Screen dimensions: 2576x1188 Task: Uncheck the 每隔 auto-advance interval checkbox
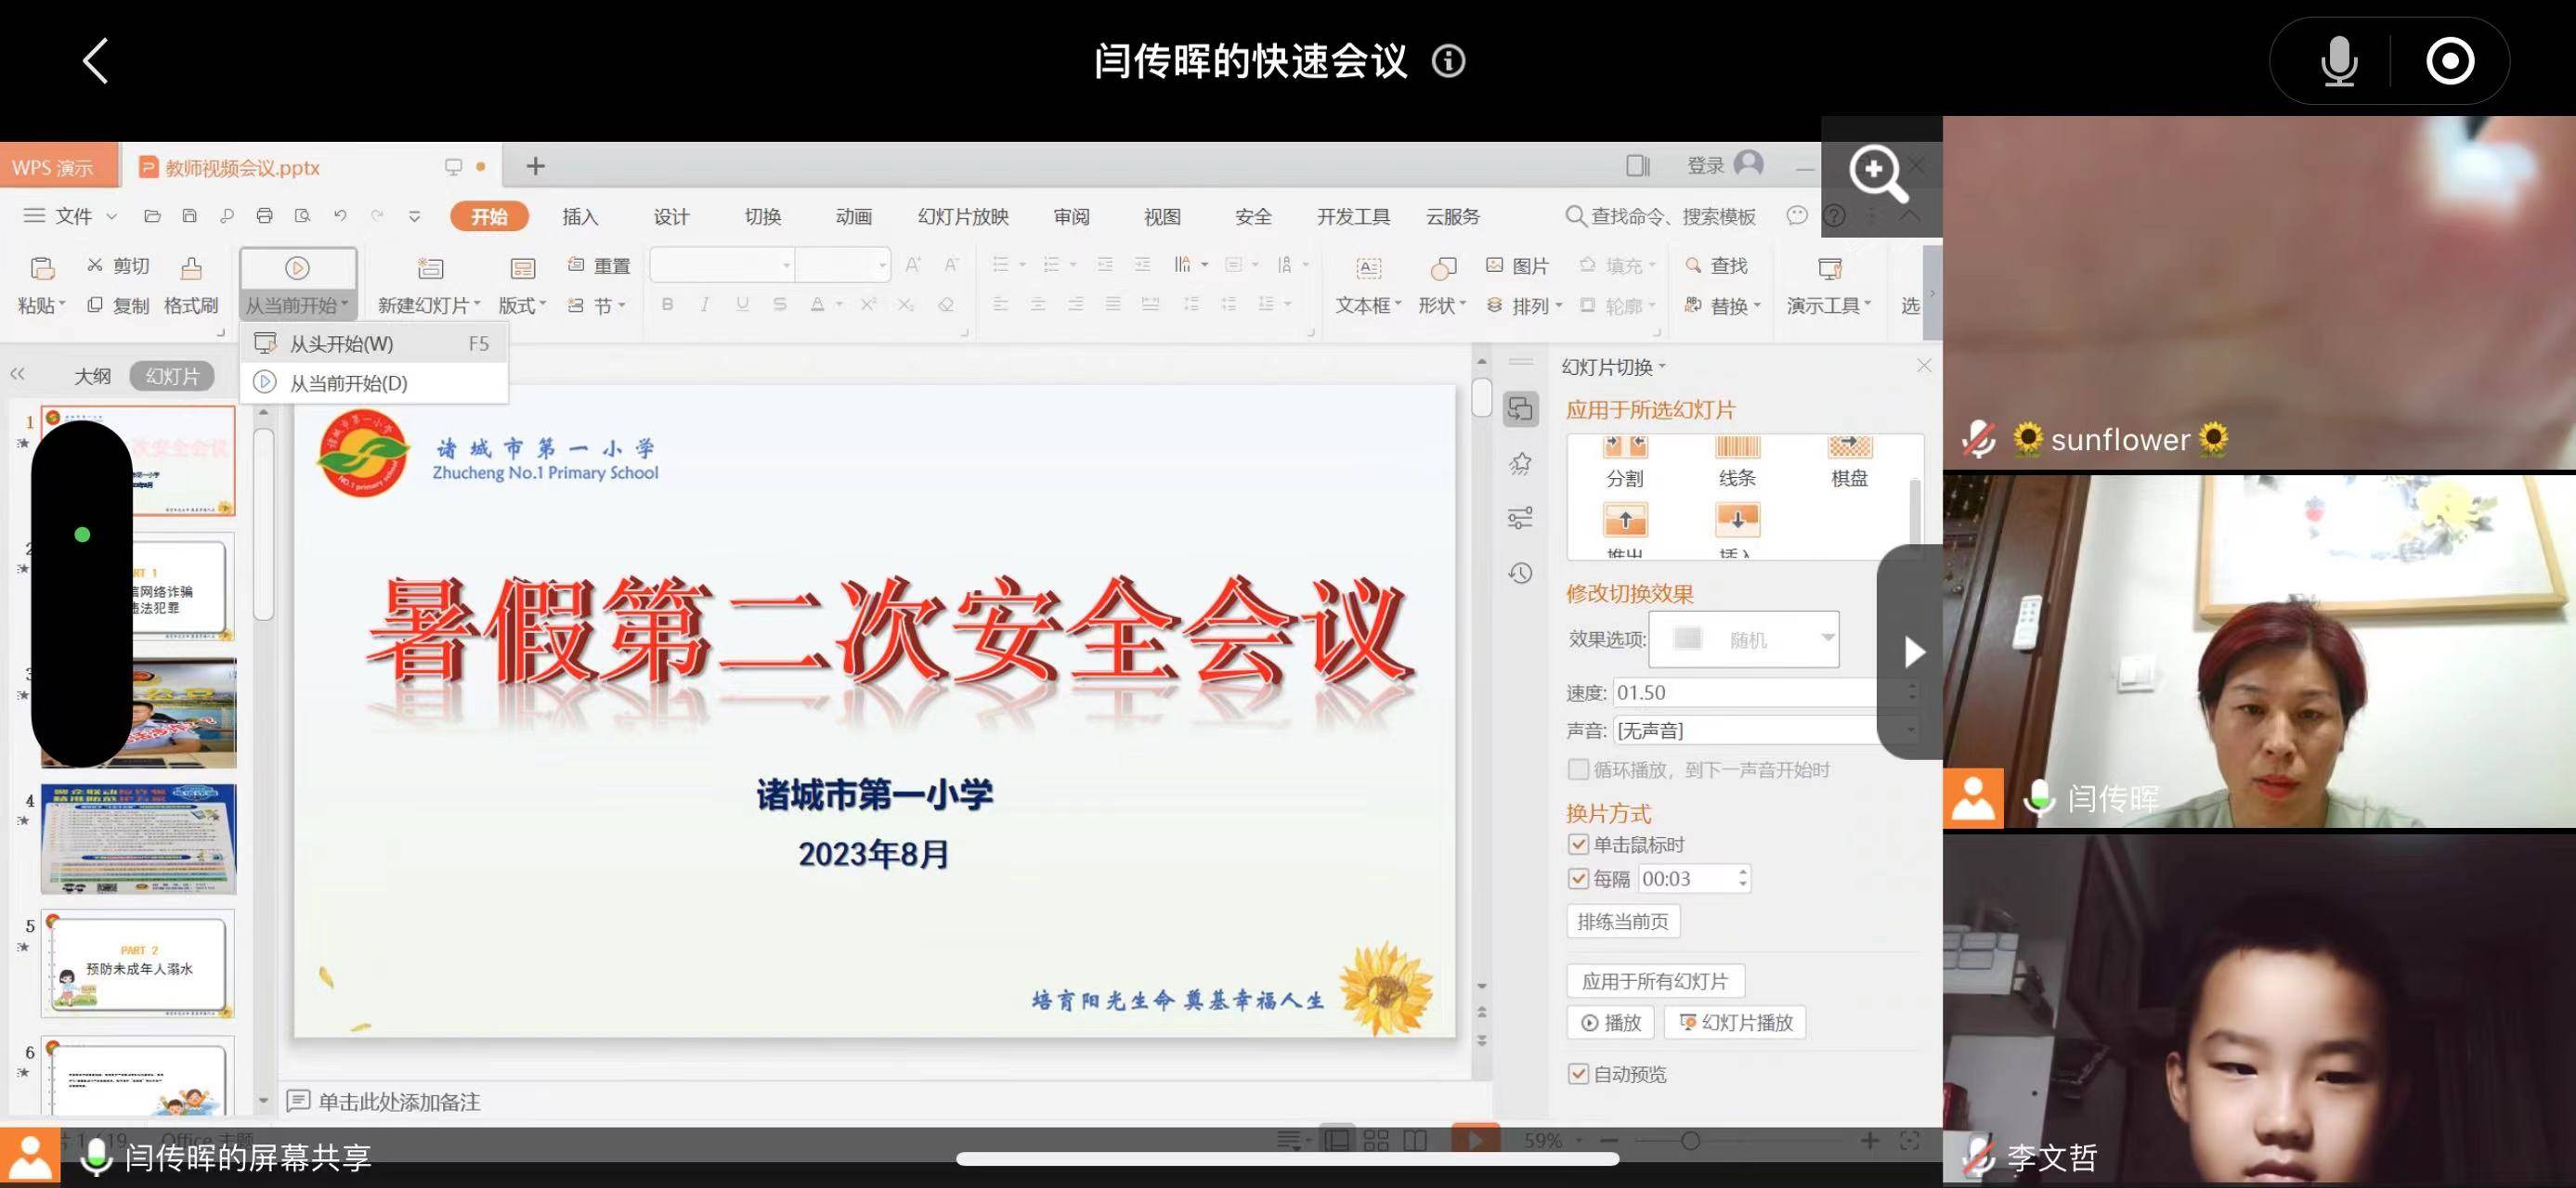click(x=1578, y=878)
